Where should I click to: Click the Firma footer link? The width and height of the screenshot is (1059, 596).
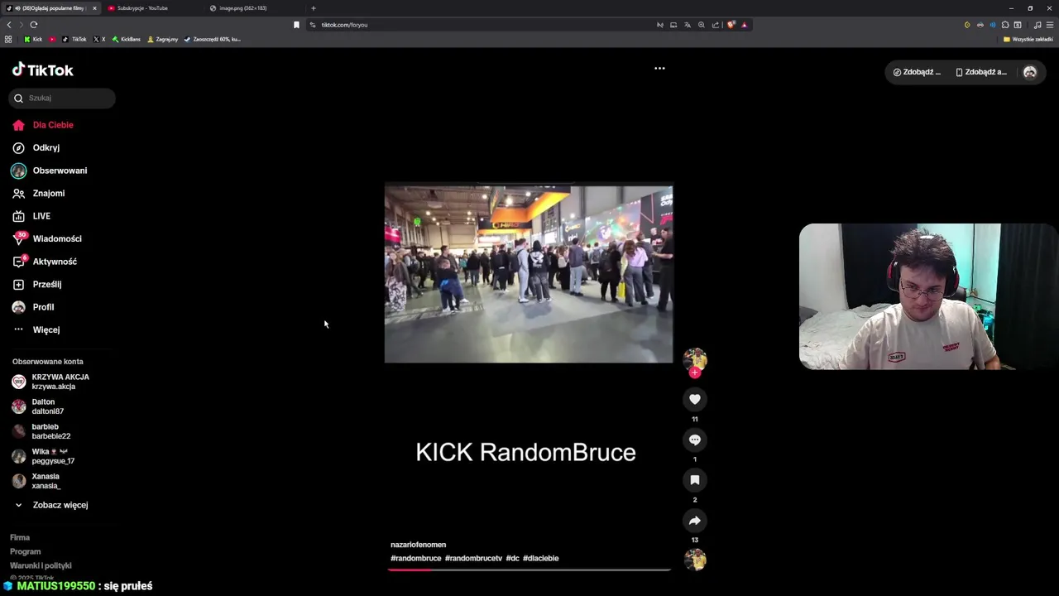click(20, 537)
